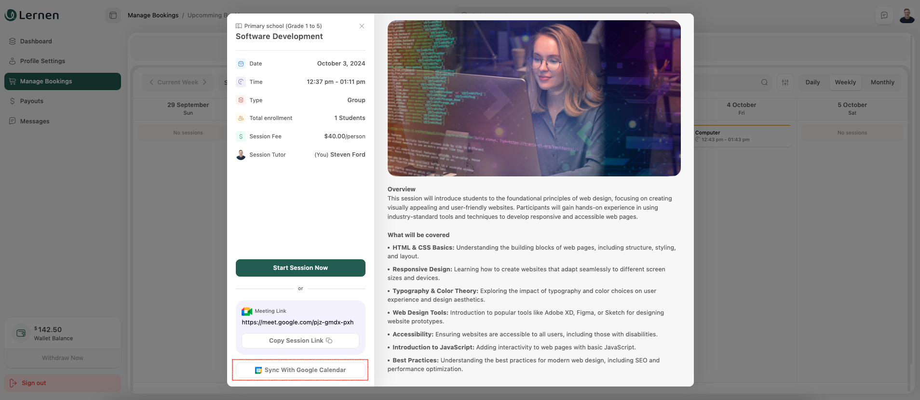The width and height of the screenshot is (920, 400).
Task: Open Dashboard in sidebar
Action: tap(36, 41)
